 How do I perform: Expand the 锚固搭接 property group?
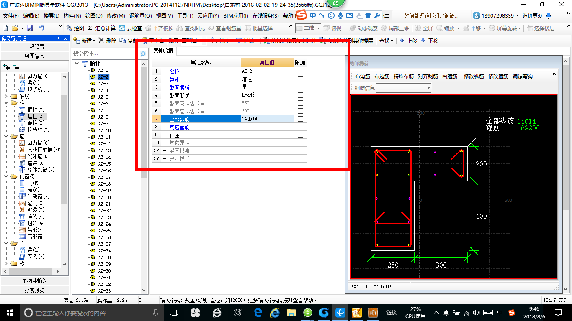pyautogui.click(x=165, y=151)
